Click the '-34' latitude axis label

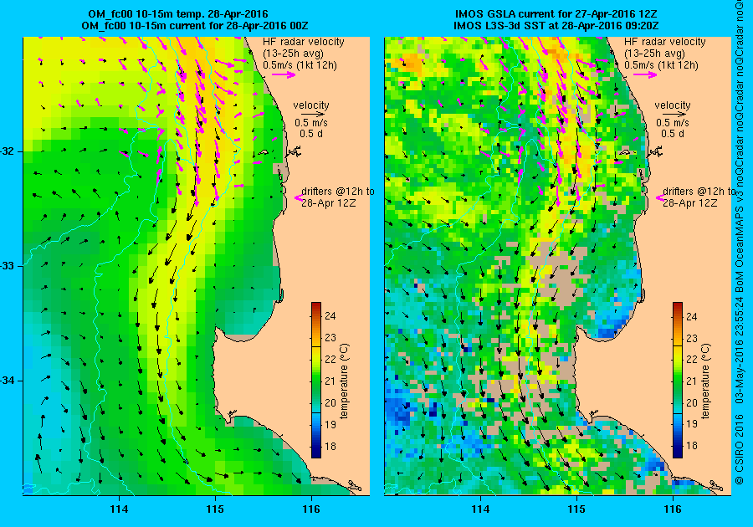[x=8, y=381]
